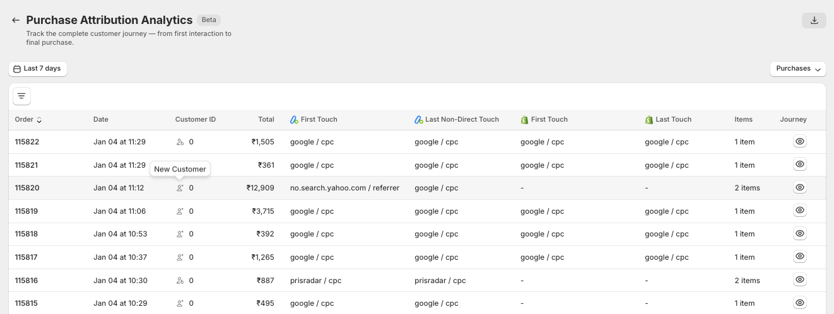This screenshot has width=834, height=314.
Task: Click 2 items in order 115820 row
Action: tap(747, 188)
